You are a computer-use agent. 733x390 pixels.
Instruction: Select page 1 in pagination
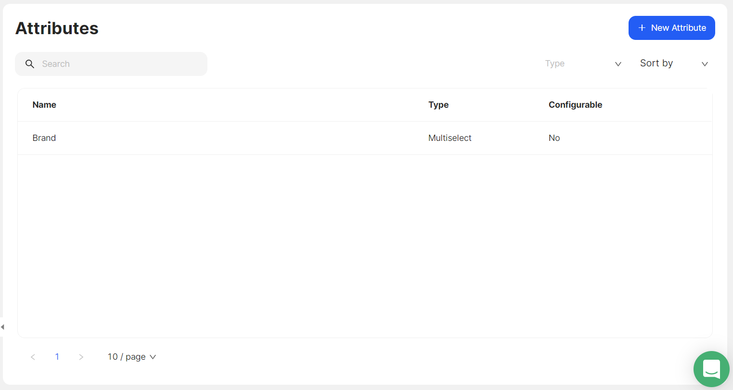pyautogui.click(x=57, y=357)
